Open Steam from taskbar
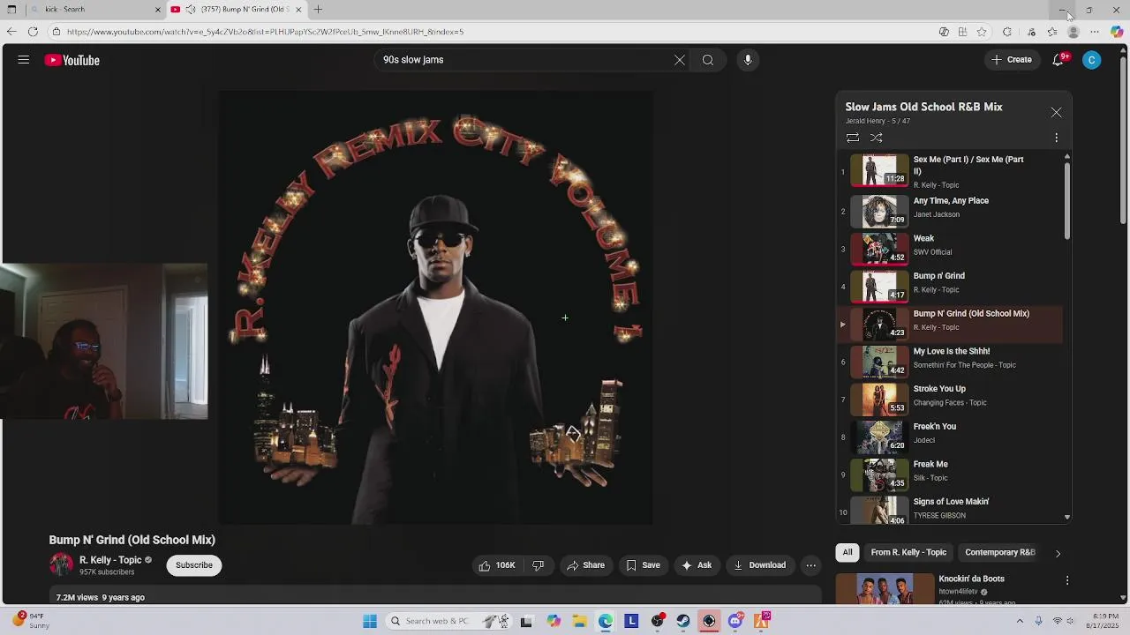Image resolution: width=1130 pixels, height=635 pixels. pos(683,621)
